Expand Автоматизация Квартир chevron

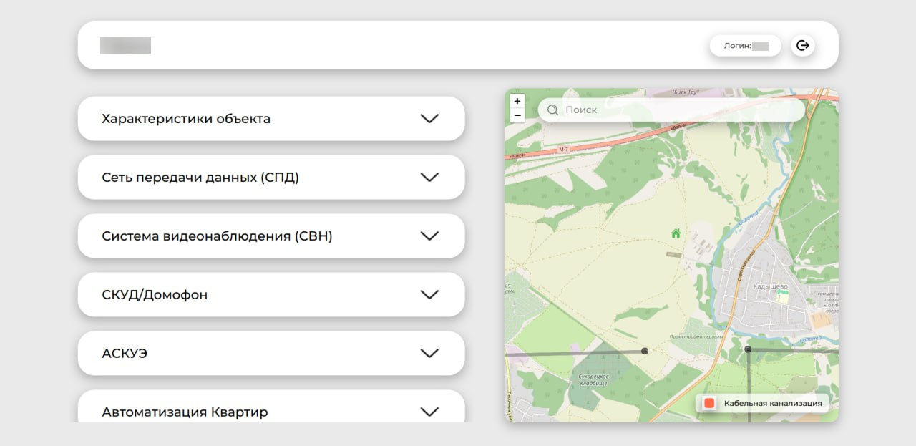[x=429, y=412]
